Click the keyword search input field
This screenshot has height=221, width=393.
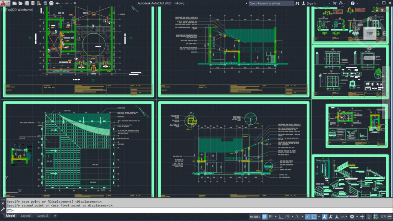[x=271, y=3]
